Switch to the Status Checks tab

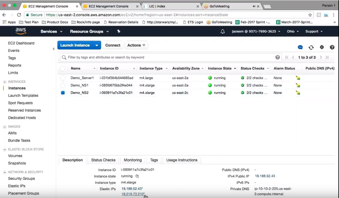pos(103,160)
